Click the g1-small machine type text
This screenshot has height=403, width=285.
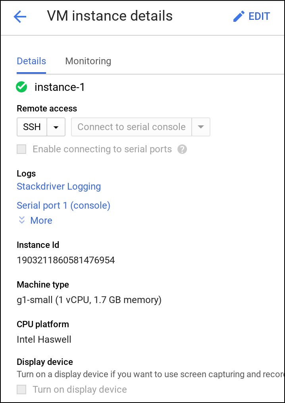click(x=89, y=300)
